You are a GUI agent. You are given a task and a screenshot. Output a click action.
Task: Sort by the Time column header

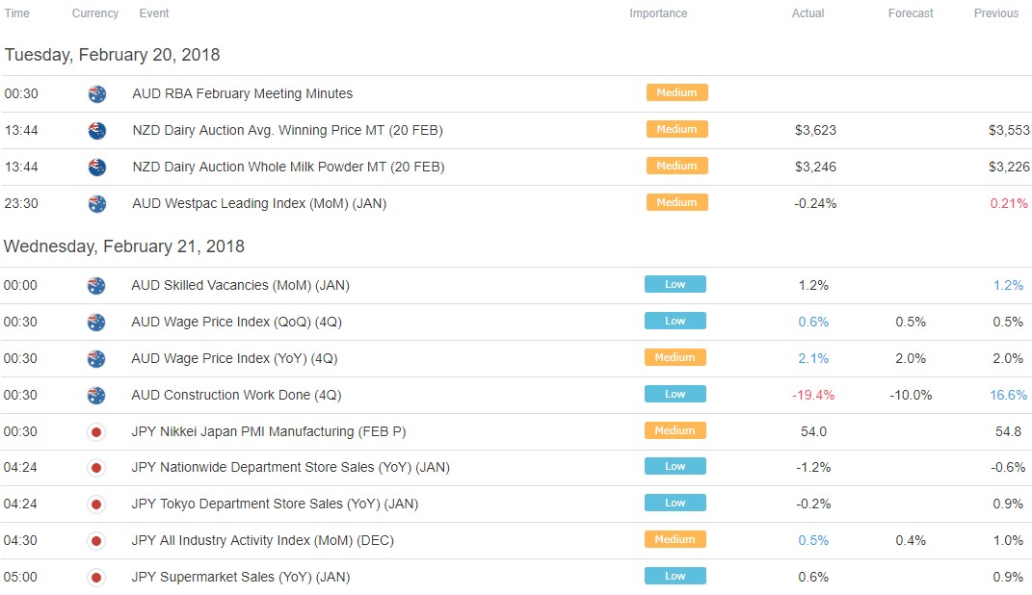(x=16, y=13)
